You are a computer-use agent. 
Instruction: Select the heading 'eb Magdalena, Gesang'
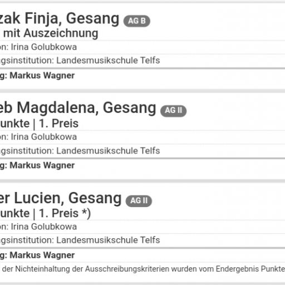pyautogui.click(x=78, y=109)
